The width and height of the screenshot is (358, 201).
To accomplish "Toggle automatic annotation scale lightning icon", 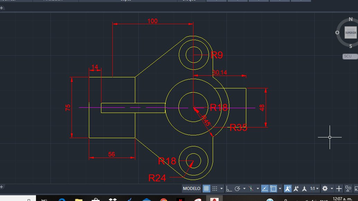I will [x=296, y=189].
